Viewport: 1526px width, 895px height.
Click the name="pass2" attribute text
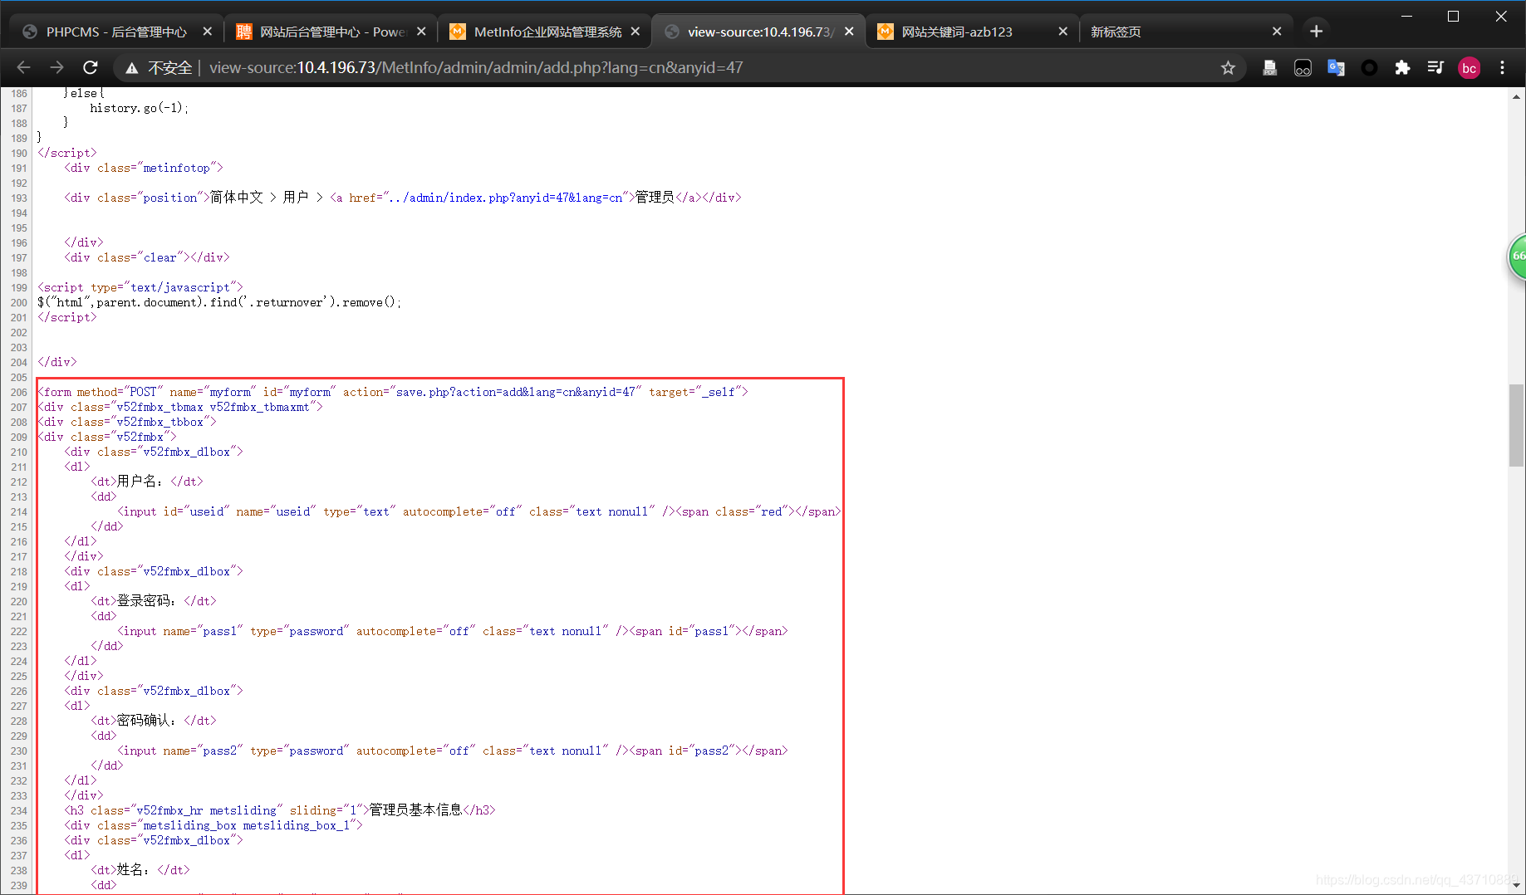[x=203, y=751]
